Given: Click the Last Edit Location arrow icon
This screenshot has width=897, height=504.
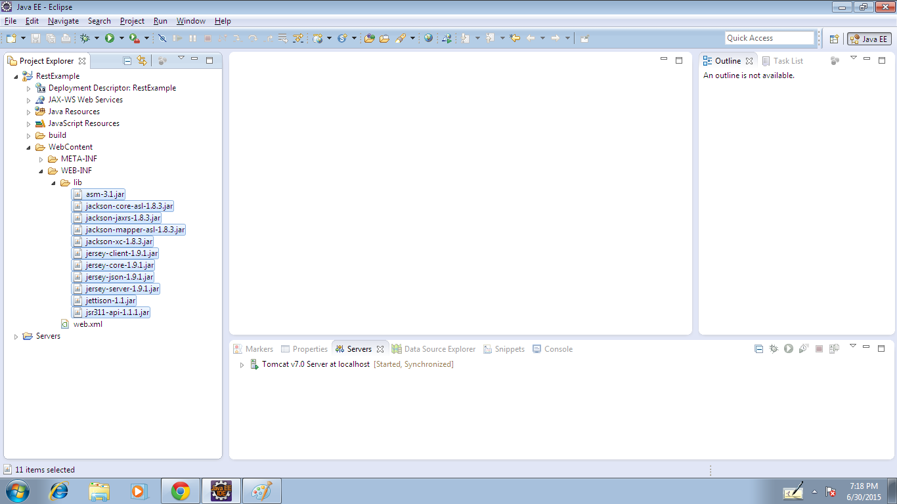Looking at the screenshot, I should pos(515,39).
